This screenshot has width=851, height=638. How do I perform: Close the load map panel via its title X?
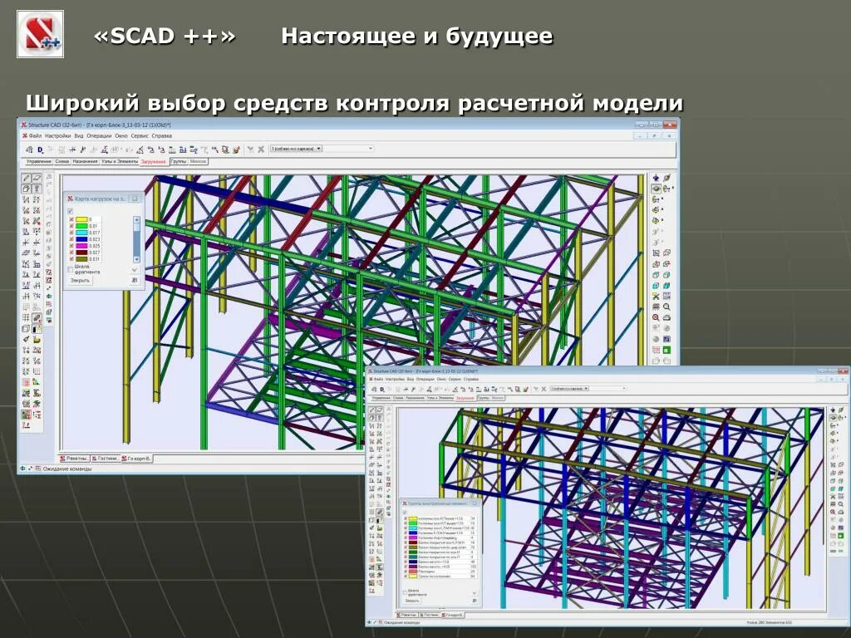pyautogui.click(x=135, y=199)
